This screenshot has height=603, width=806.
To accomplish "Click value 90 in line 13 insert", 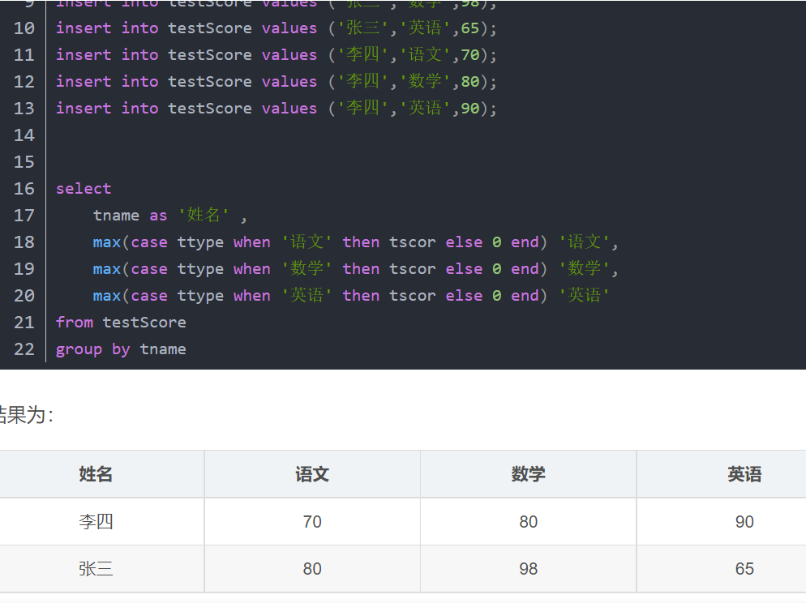I will (470, 108).
